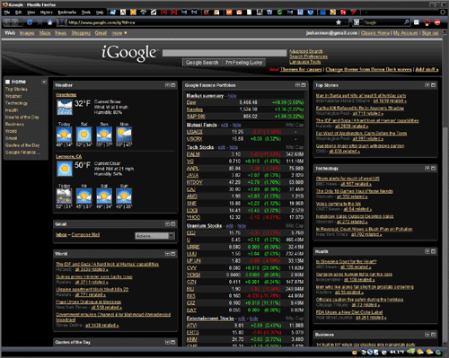Open the AAPL stock link
Screen dimensions: 449x358
(192, 169)
